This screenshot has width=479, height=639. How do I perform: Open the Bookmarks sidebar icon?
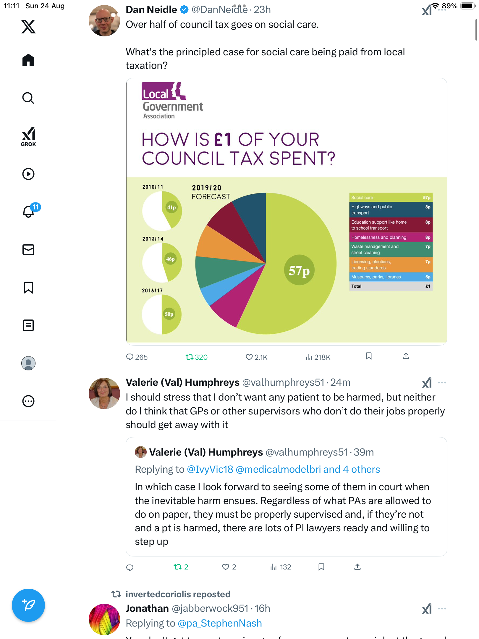(28, 288)
